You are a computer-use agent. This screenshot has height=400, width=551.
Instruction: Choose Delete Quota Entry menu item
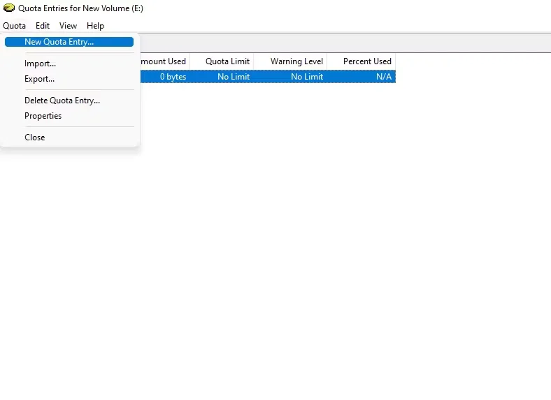tap(62, 101)
